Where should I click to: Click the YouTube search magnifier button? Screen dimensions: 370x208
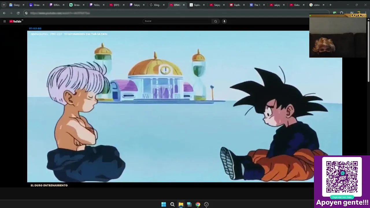pyautogui.click(x=215, y=21)
